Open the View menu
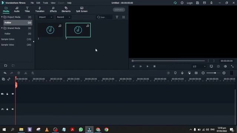 53,3
